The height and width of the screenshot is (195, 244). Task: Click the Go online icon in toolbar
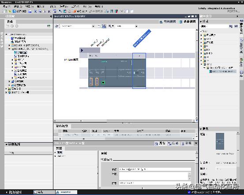tap(80, 11)
